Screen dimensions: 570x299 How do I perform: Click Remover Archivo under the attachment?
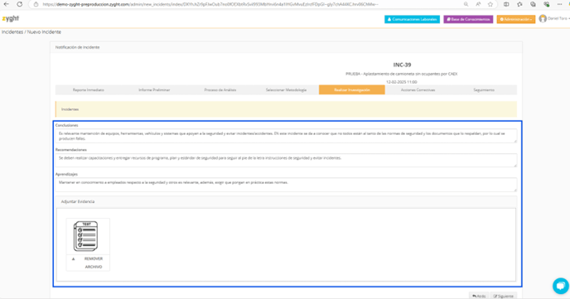(94, 263)
